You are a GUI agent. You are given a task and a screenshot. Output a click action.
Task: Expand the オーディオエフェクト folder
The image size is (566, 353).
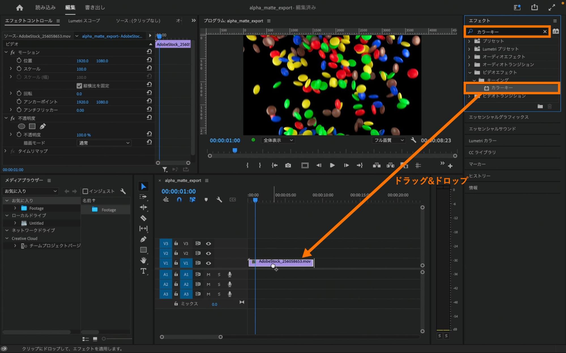pos(469,57)
